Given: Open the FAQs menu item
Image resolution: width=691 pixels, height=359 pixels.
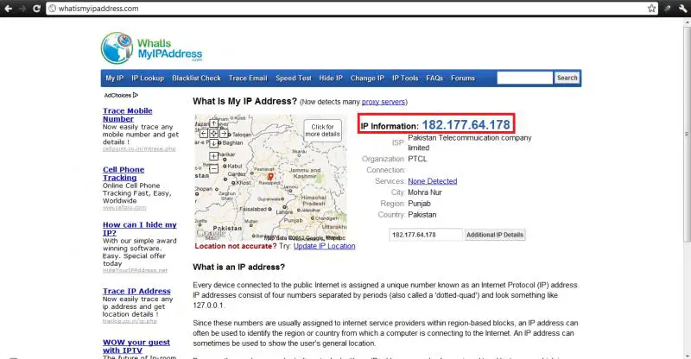Looking at the screenshot, I should (x=434, y=78).
